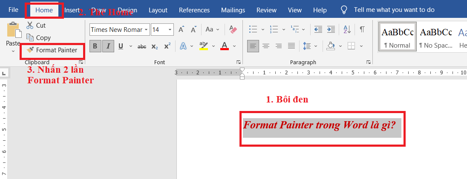Apply the No Spacing style
467x179 pixels.
436,37
